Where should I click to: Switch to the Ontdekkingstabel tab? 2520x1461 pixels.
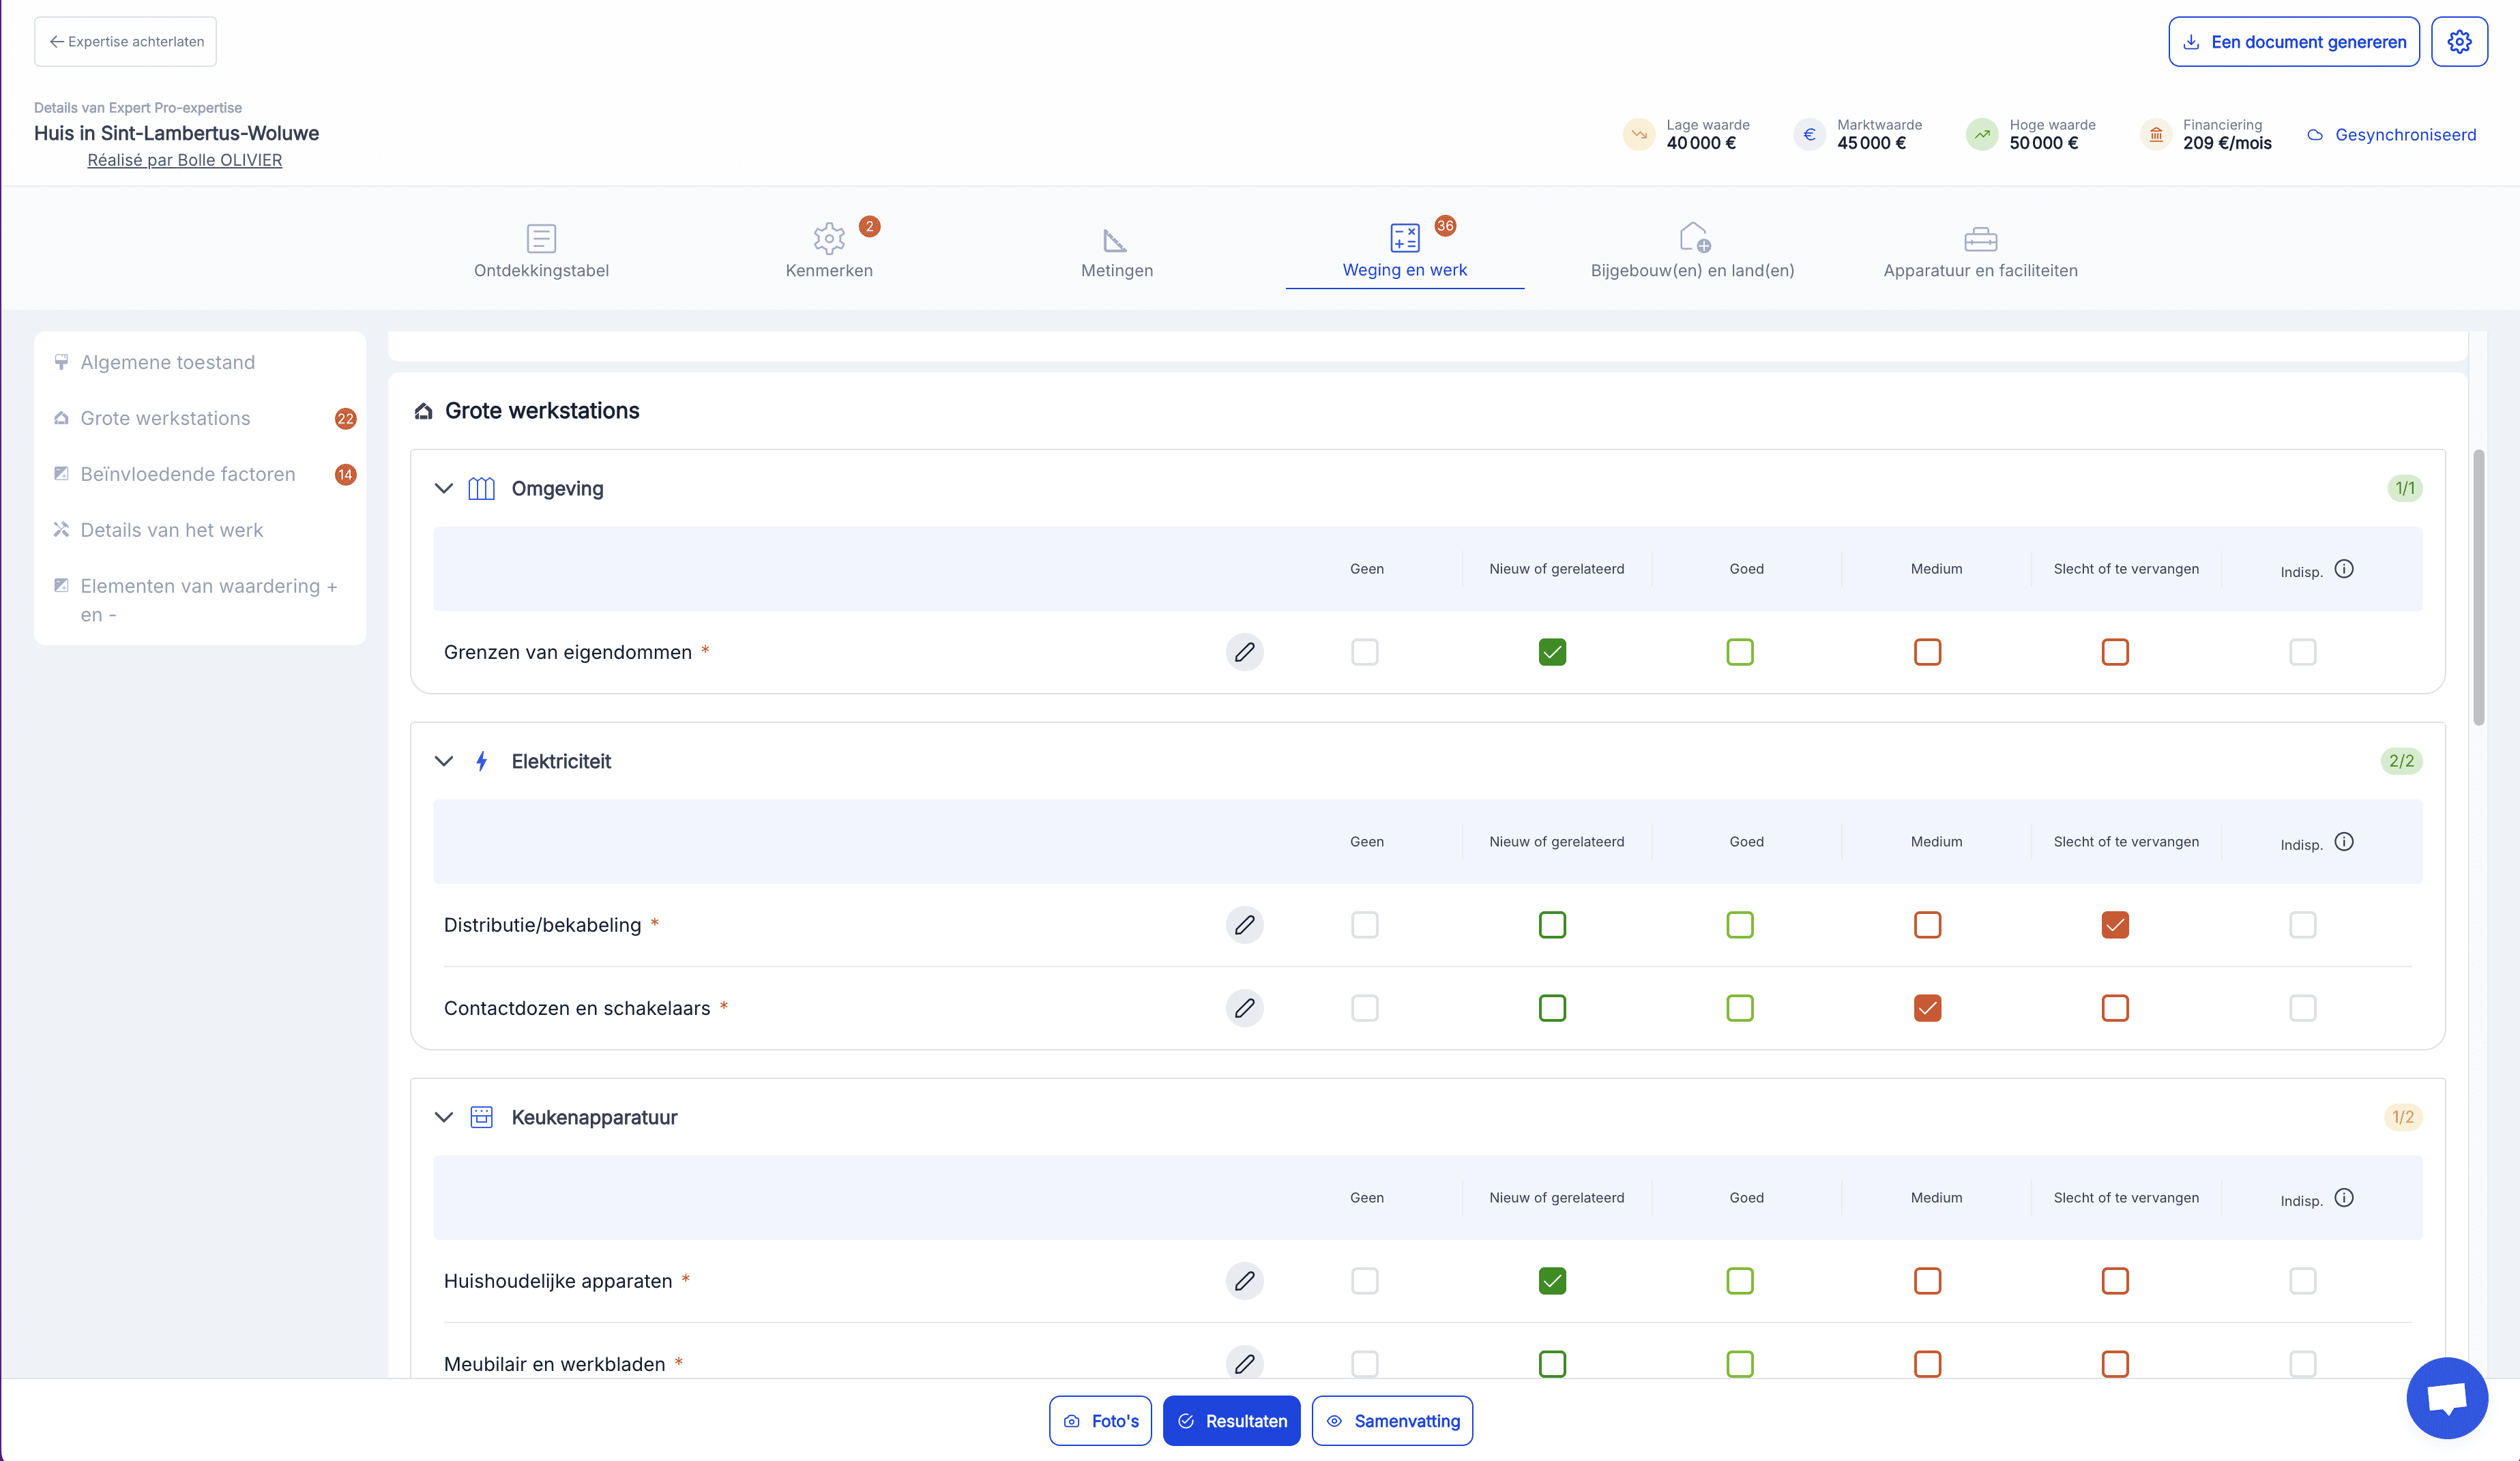click(x=541, y=251)
